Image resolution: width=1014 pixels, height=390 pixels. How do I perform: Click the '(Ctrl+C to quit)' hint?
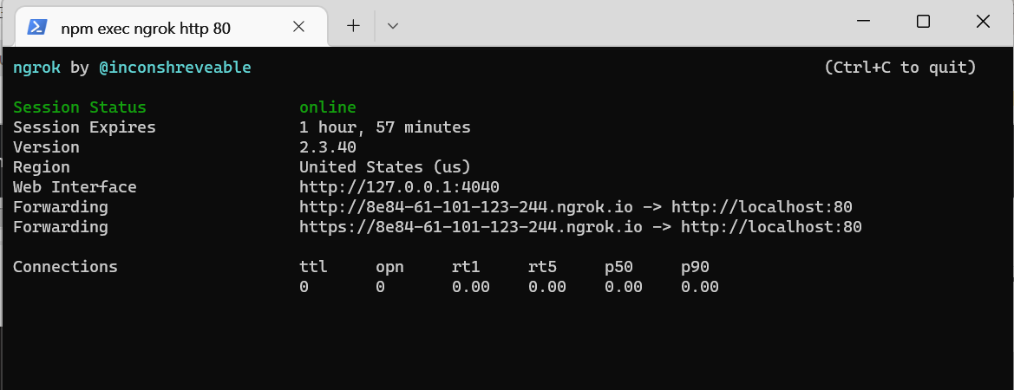coord(900,67)
